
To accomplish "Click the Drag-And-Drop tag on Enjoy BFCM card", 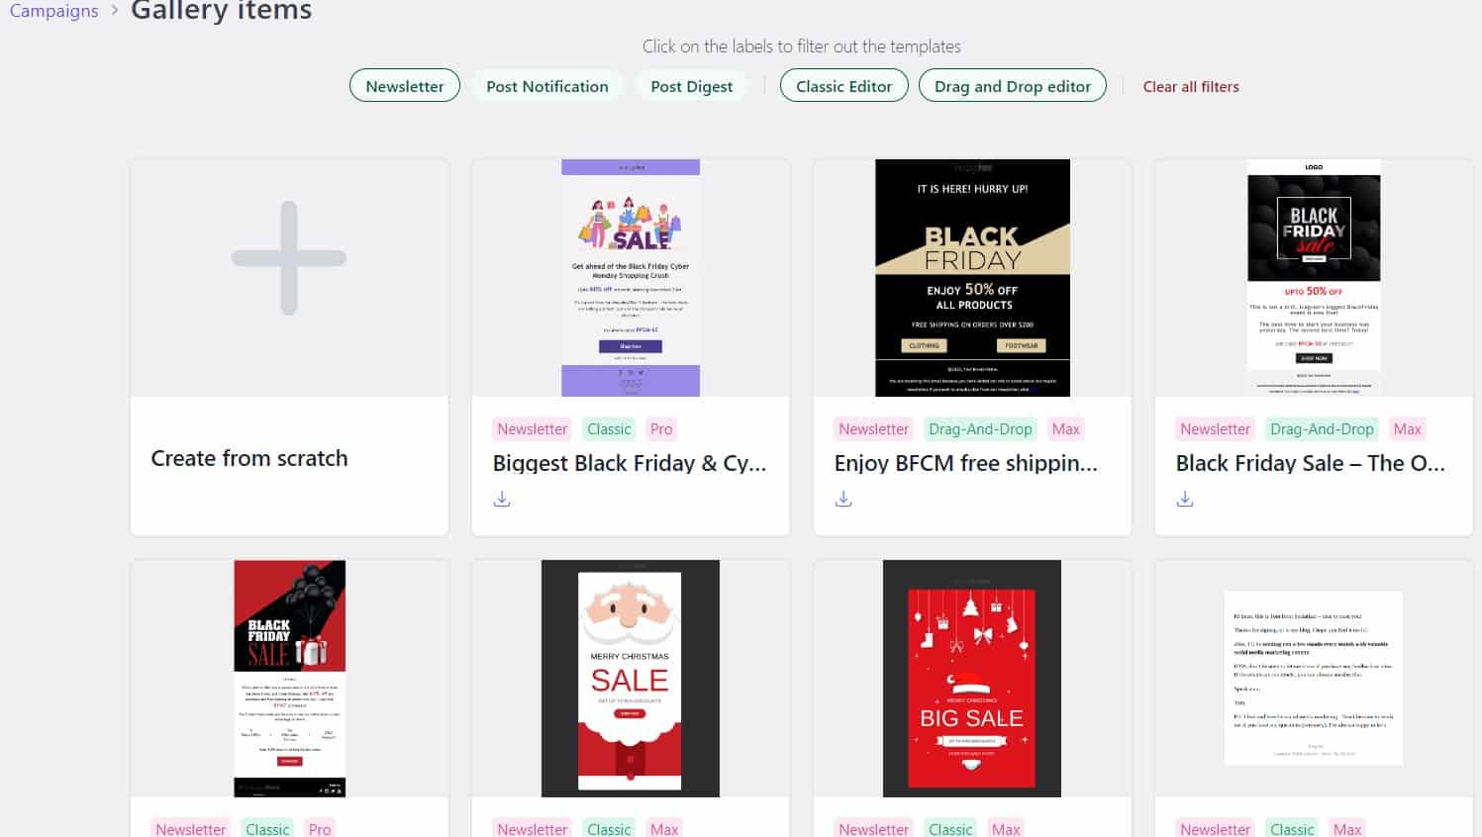I will [x=980, y=428].
